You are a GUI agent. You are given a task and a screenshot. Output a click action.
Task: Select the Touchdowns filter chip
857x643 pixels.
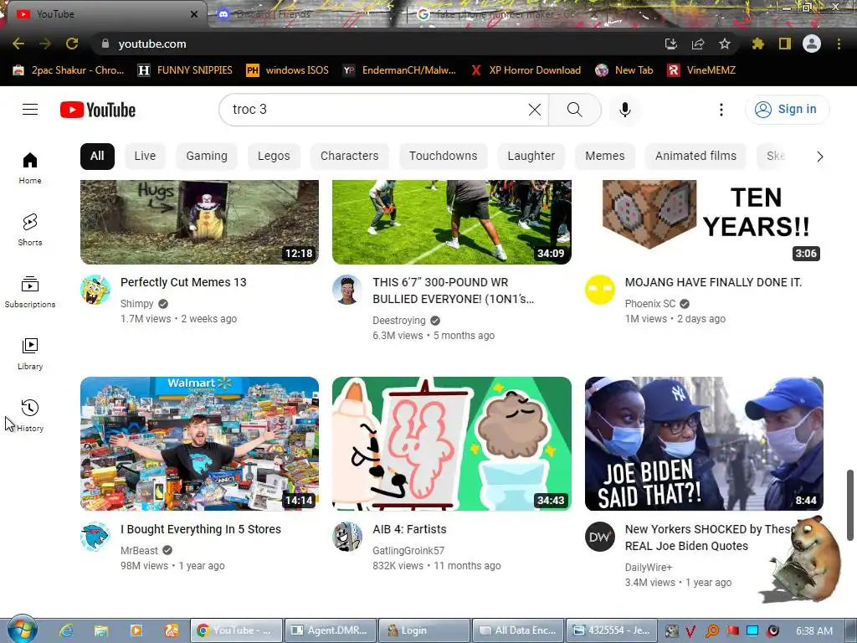click(444, 157)
